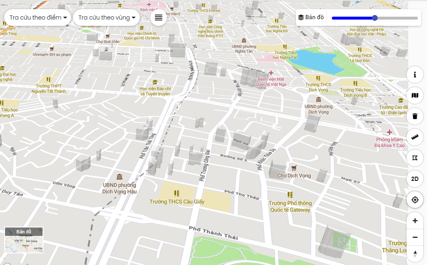Locate my current position
Screen dimensions: 427x265
(x=415, y=200)
